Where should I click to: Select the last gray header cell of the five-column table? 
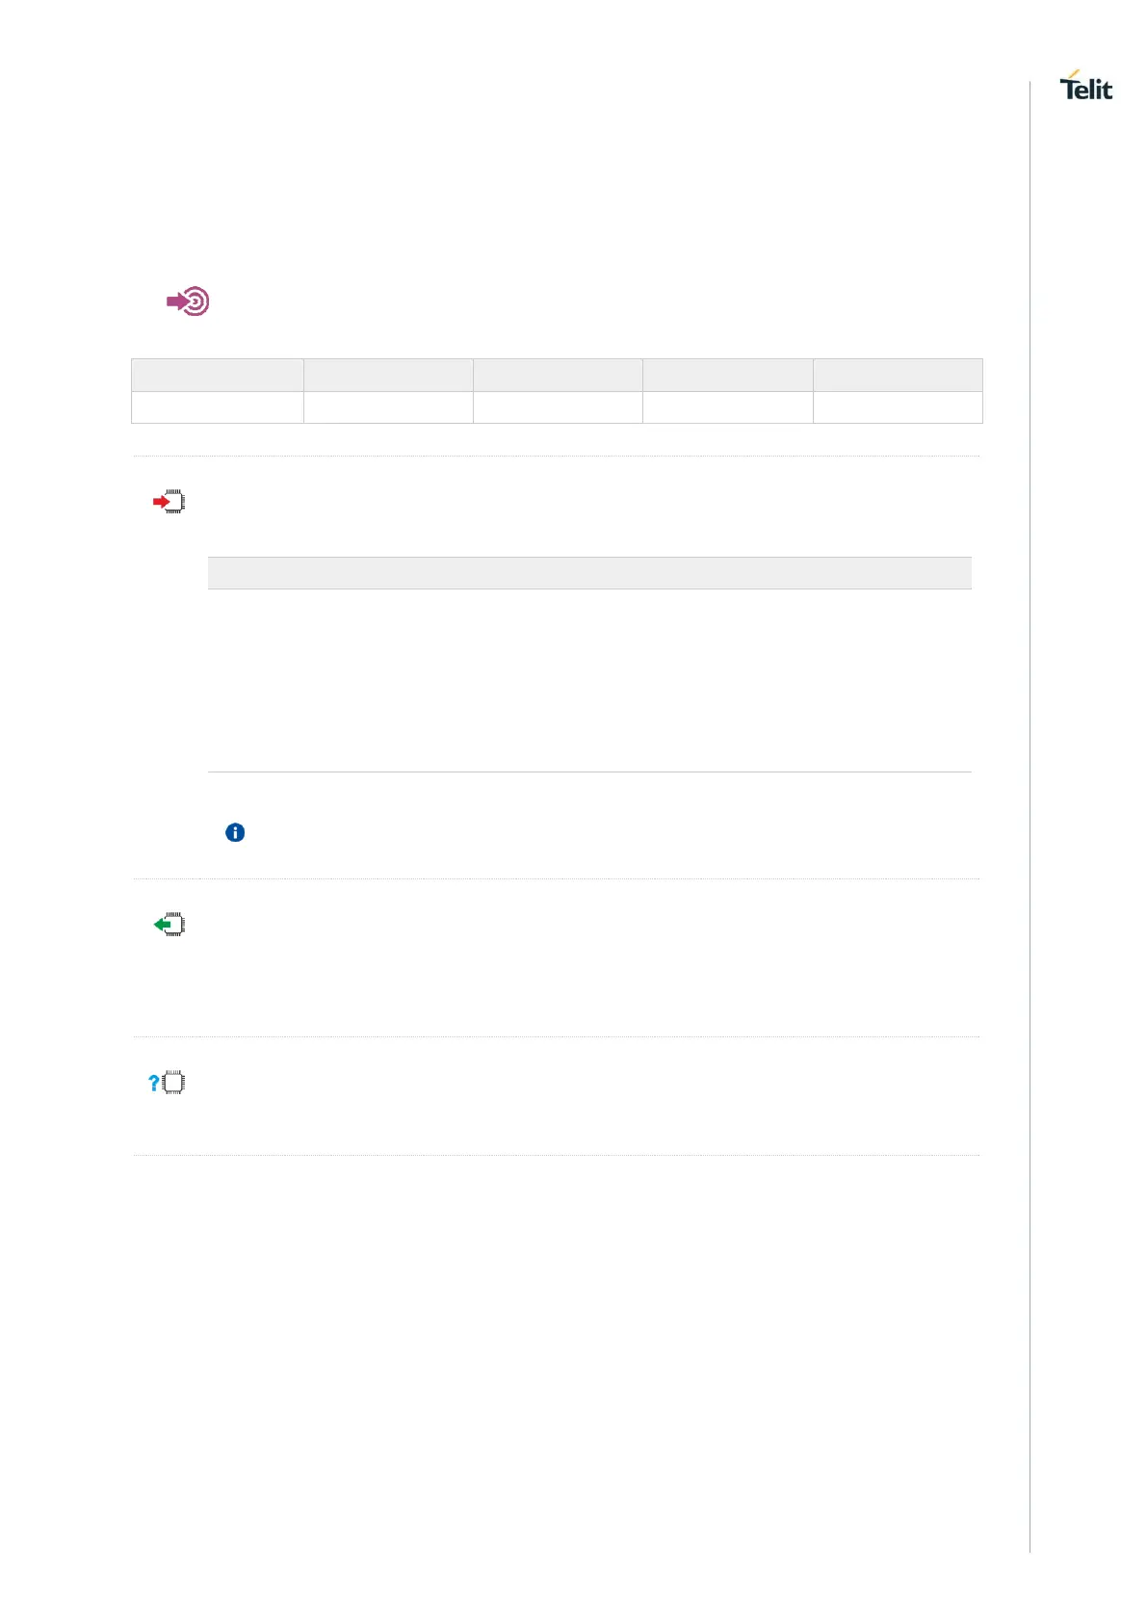click(898, 375)
